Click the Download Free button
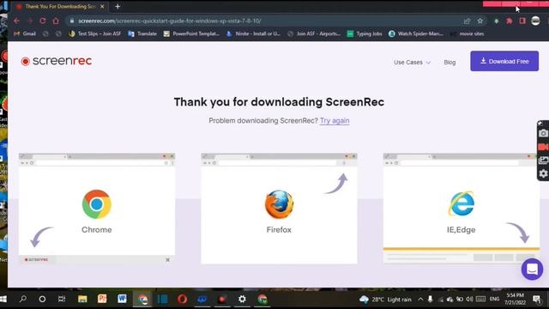 click(x=504, y=61)
